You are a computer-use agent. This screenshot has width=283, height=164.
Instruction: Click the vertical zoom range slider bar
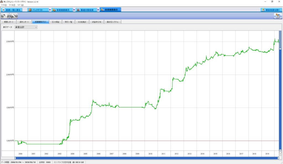point(280,99)
